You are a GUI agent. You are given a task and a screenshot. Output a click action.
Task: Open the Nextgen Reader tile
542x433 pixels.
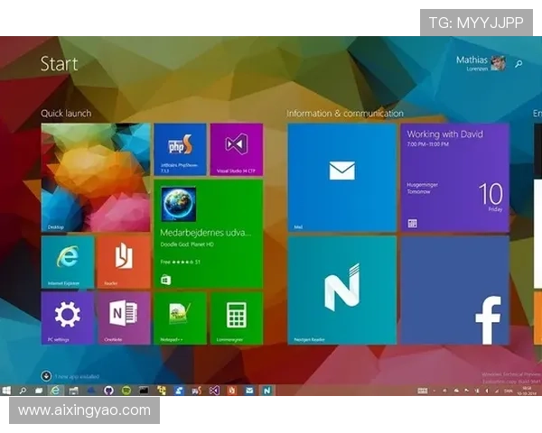pyautogui.click(x=341, y=290)
